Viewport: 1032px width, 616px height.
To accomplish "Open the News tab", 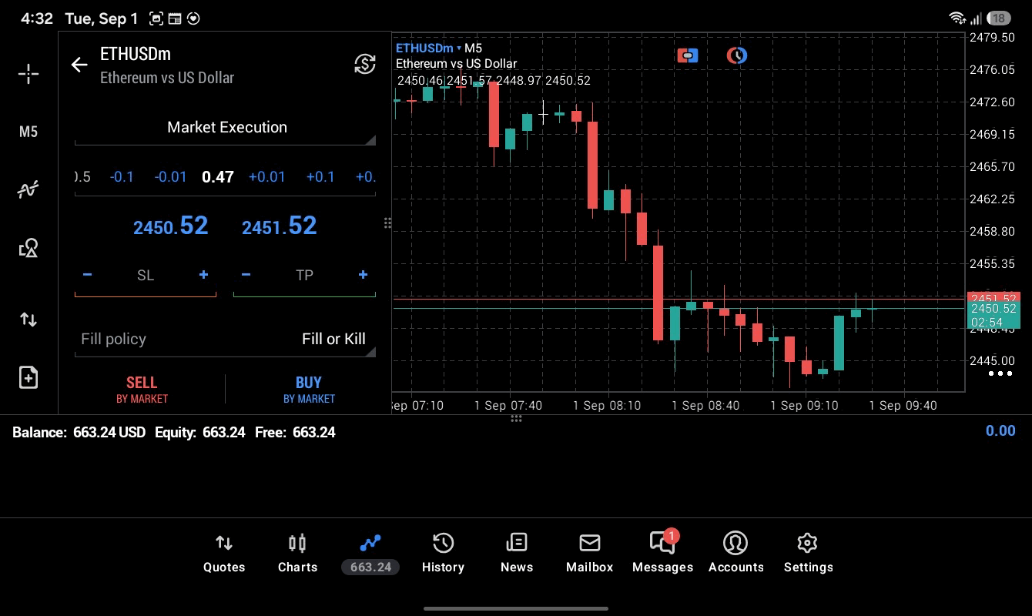I will click(516, 554).
